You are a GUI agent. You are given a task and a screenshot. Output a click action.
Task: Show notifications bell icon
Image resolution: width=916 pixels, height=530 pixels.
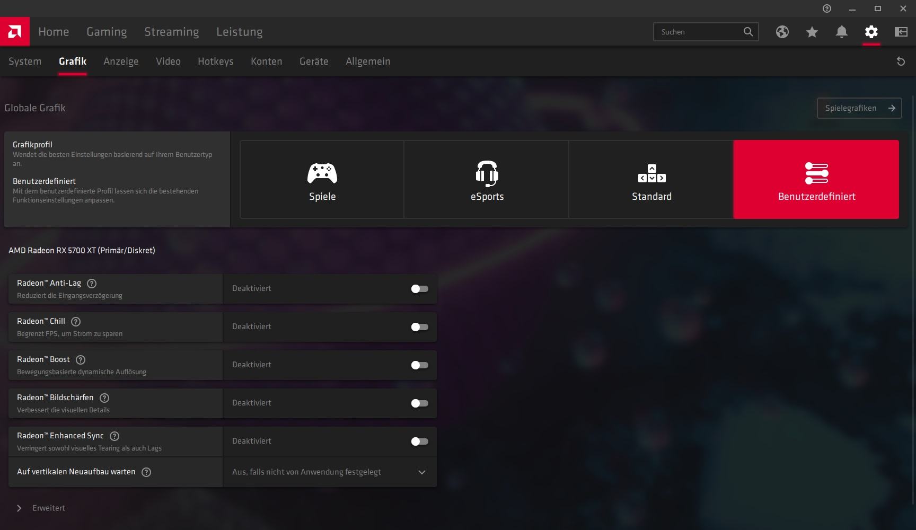click(x=842, y=32)
